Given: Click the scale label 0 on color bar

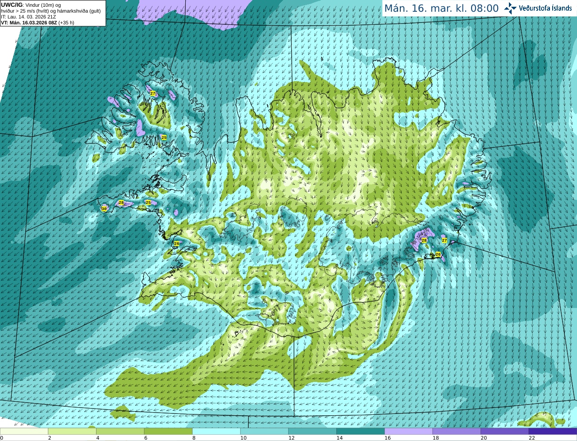Looking at the screenshot, I should pos(2,438).
